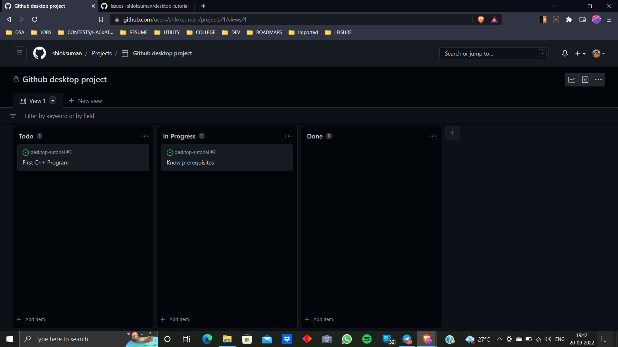The height and width of the screenshot is (347, 618).
Task: Open the project insights chart icon
Action: click(x=572, y=79)
